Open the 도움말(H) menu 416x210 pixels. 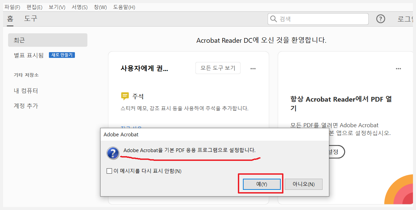124,7
